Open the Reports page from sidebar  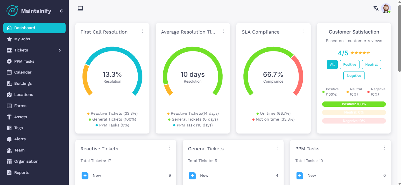[22, 173]
